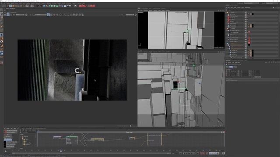Screen dimensions: 280x157
Task: Toggle keyframe circle beside P.Y
Action: [x=226, y=73]
